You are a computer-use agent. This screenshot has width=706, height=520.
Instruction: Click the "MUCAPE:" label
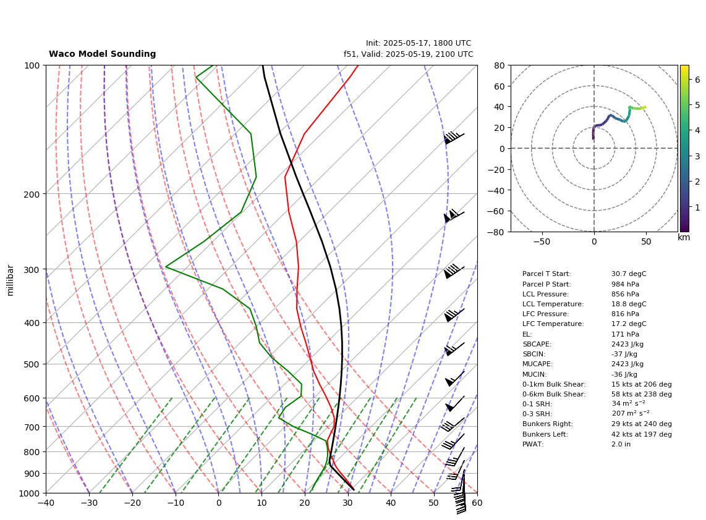(538, 364)
